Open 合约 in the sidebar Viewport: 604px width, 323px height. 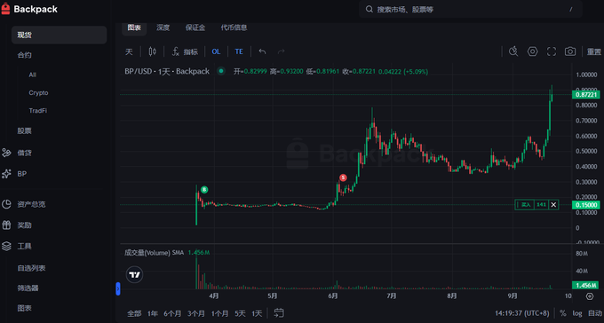tap(24, 55)
